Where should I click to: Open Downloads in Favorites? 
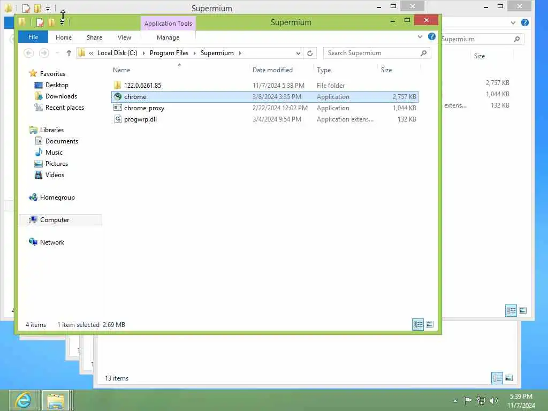(x=61, y=96)
